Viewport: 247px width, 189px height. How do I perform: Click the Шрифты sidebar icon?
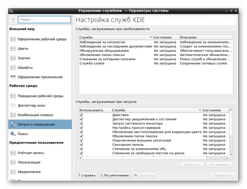point(13,67)
